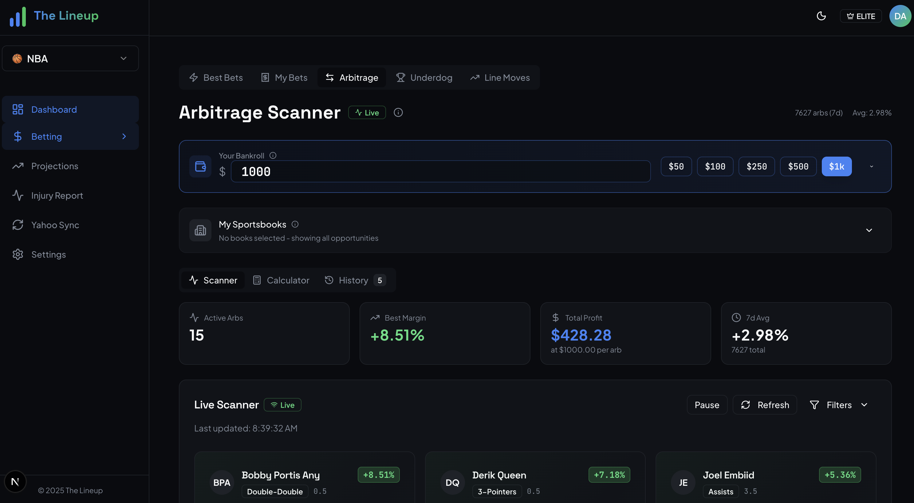Viewport: 914px width, 503px height.
Task: Click the Arbitrage Scanner info icon
Action: coord(398,112)
